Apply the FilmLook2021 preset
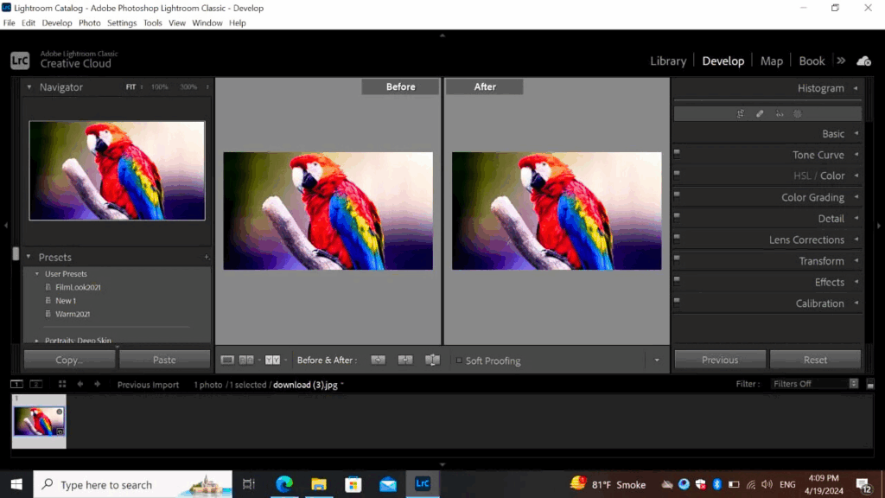This screenshot has width=885, height=498. click(78, 287)
